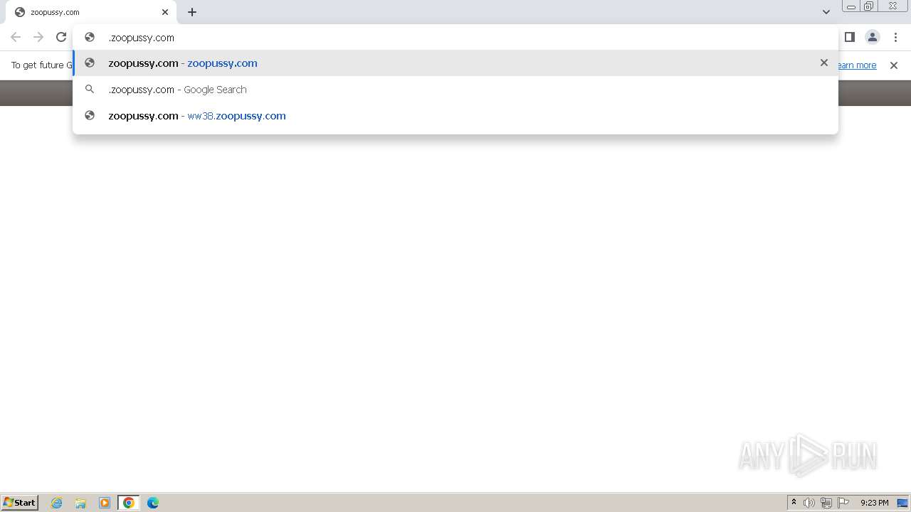Choose the Google Search suggestion
The width and height of the screenshot is (911, 512).
click(x=455, y=90)
